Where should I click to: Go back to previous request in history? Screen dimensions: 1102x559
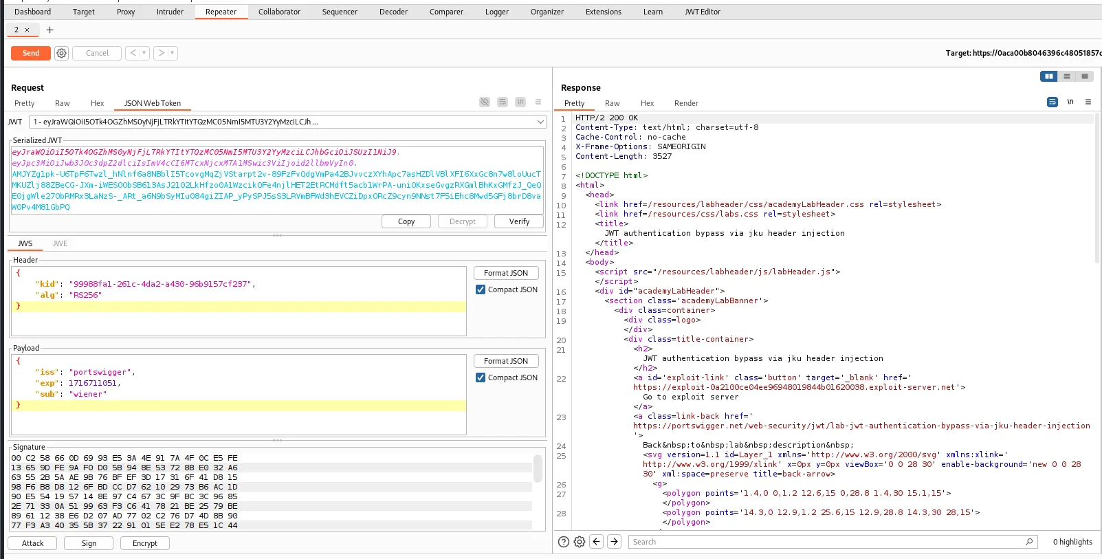tap(133, 53)
